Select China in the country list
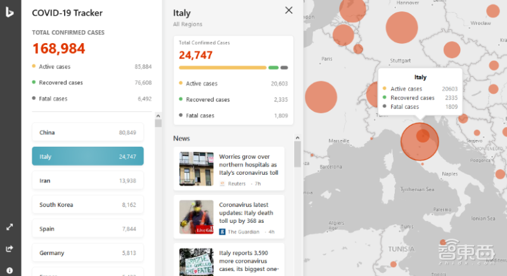Viewport: 507px width, 276px height. pos(87,132)
